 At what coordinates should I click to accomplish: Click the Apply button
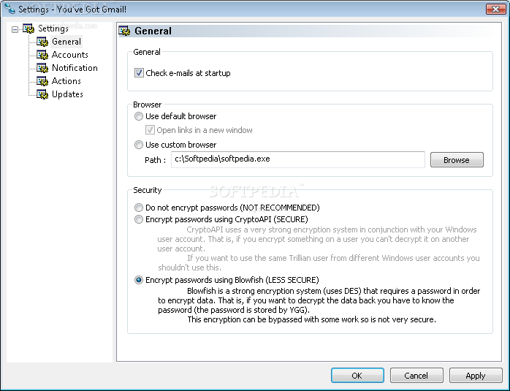[476, 376]
